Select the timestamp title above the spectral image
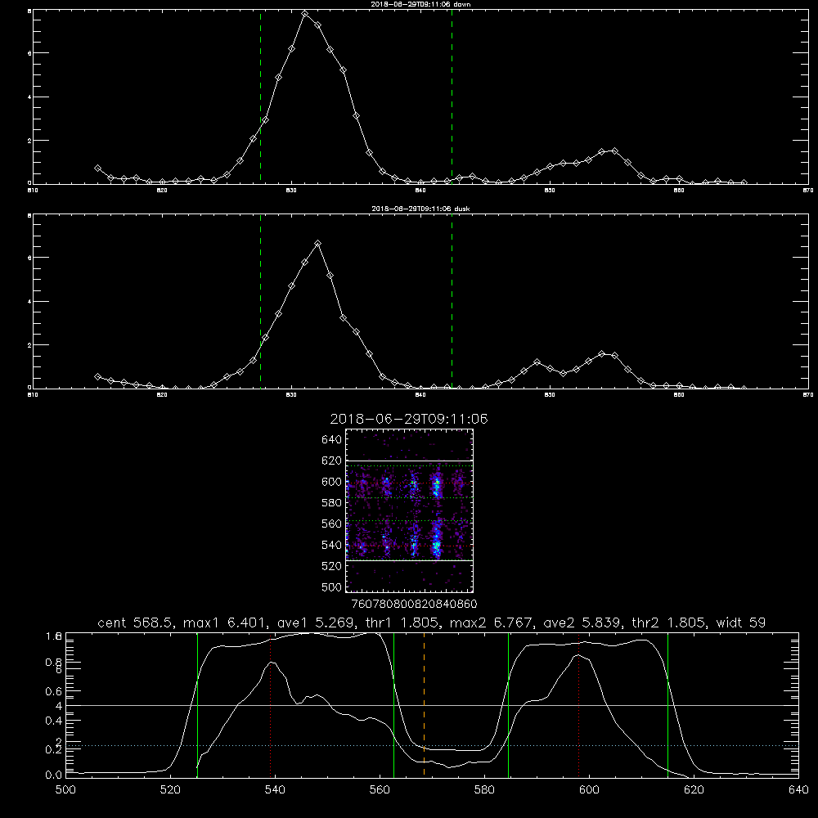Screen dimensions: 818x818 click(409, 419)
